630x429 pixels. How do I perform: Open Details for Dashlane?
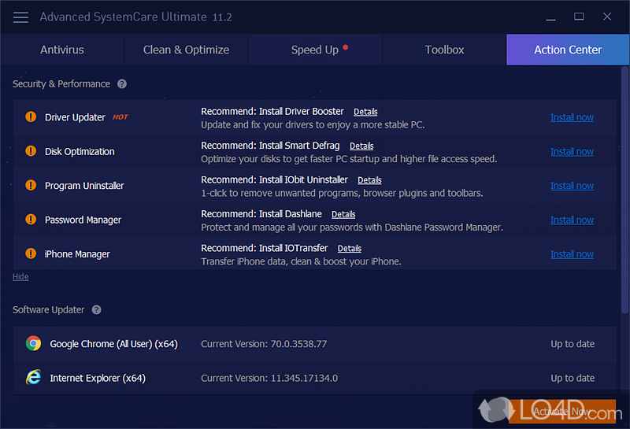coord(343,214)
